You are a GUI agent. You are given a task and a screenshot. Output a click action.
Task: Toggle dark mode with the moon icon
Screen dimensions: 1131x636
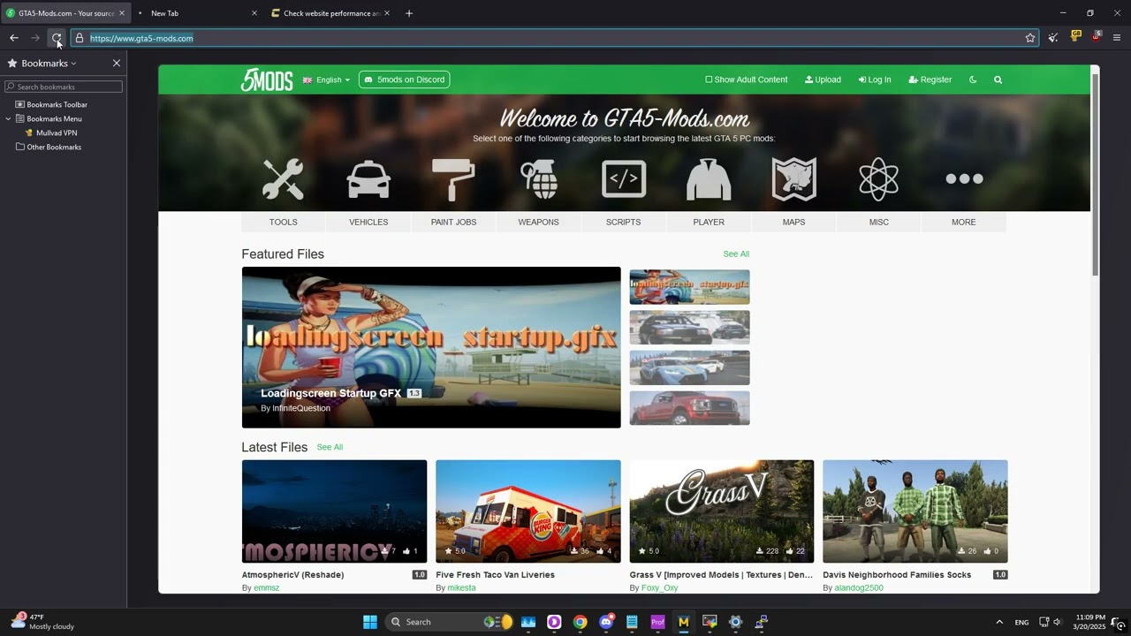(973, 79)
